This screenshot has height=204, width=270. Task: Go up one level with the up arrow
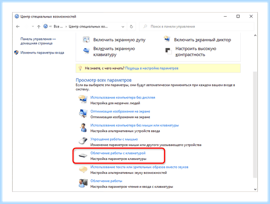coord(39,27)
